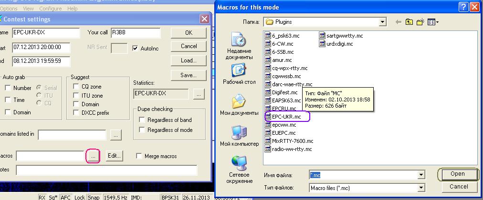Click the create new folder icon
Viewport: 483px width, 200px height.
point(420,22)
